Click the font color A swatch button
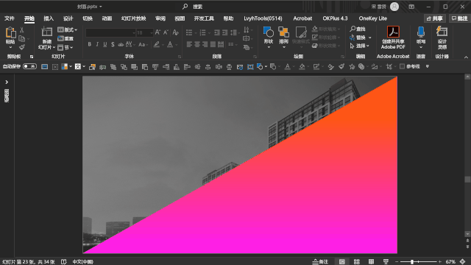Screen dimensions: 471x265 point(170,44)
